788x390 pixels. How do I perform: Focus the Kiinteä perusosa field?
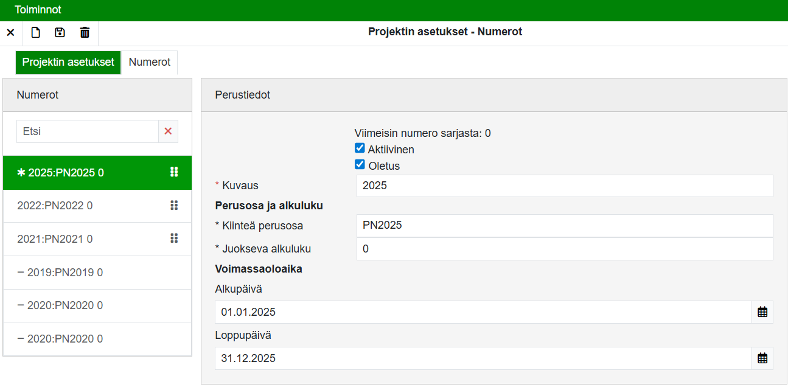pyautogui.click(x=564, y=225)
